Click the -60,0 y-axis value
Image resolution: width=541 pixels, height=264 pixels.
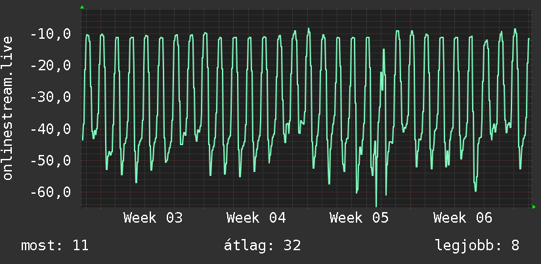(51, 192)
